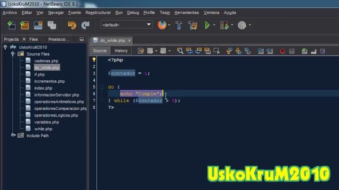Image resolution: width=339 pixels, height=190 pixels.
Task: Open the Reestructurar menu
Action: 98,13
